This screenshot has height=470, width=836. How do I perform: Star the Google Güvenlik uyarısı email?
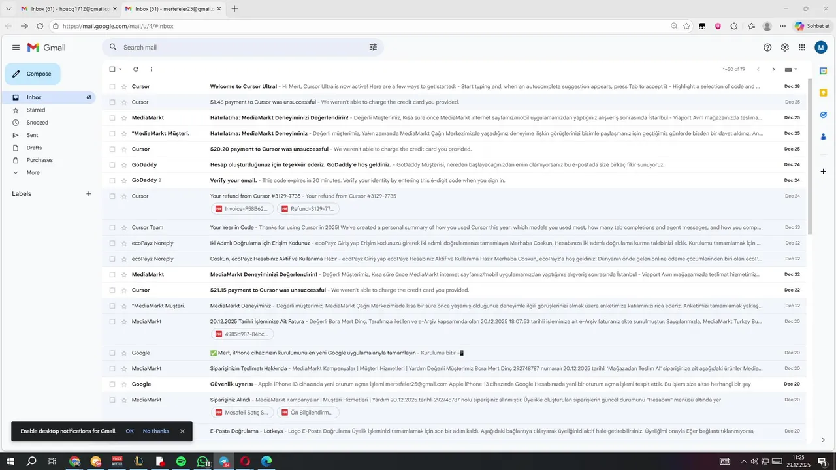124,384
